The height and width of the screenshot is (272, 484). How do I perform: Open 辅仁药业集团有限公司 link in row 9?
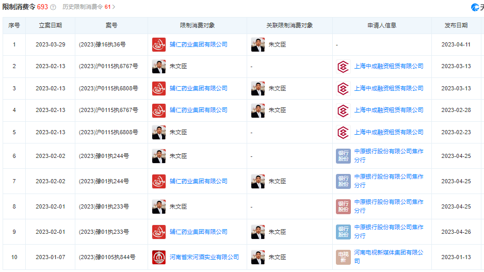coord(199,232)
